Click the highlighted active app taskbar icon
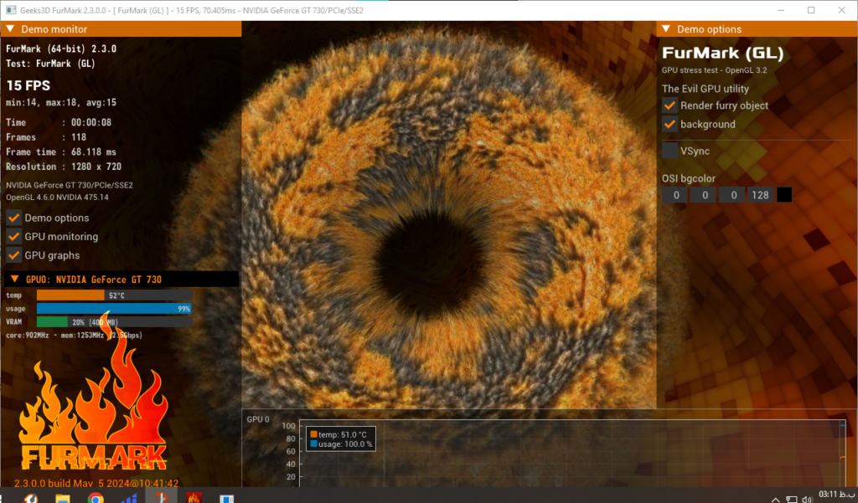The width and height of the screenshot is (858, 503). point(162,496)
